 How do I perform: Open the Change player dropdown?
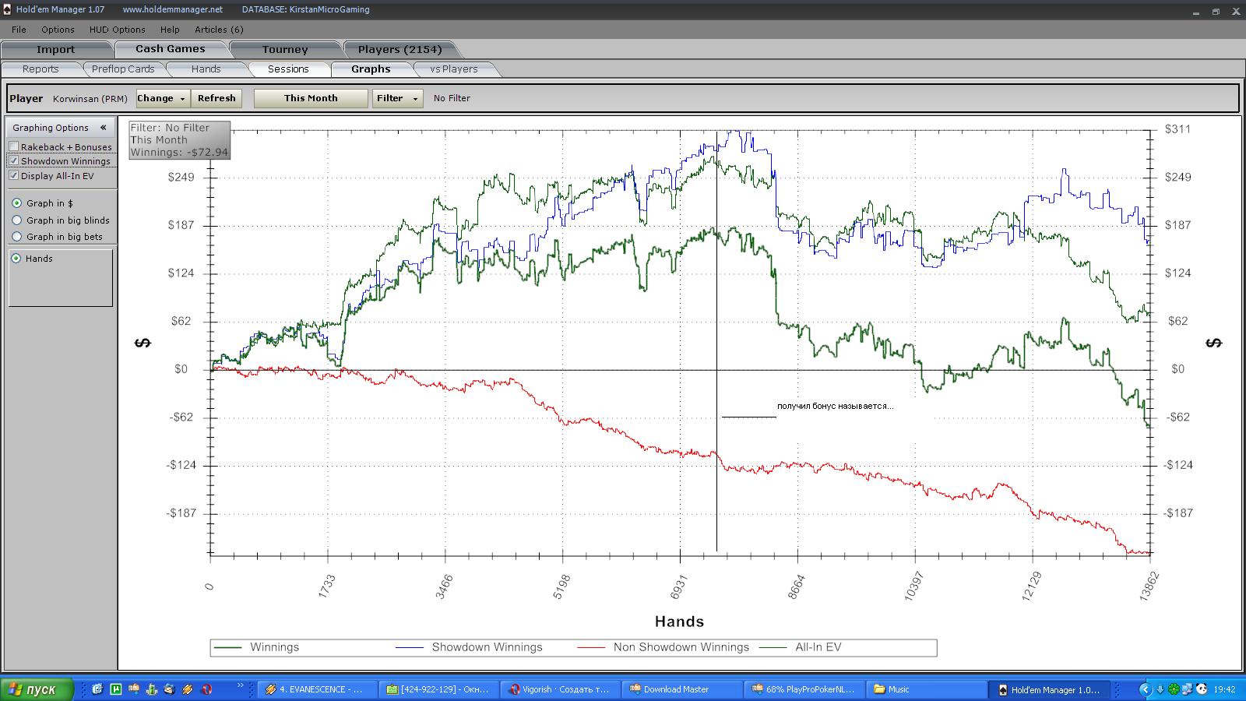162,98
